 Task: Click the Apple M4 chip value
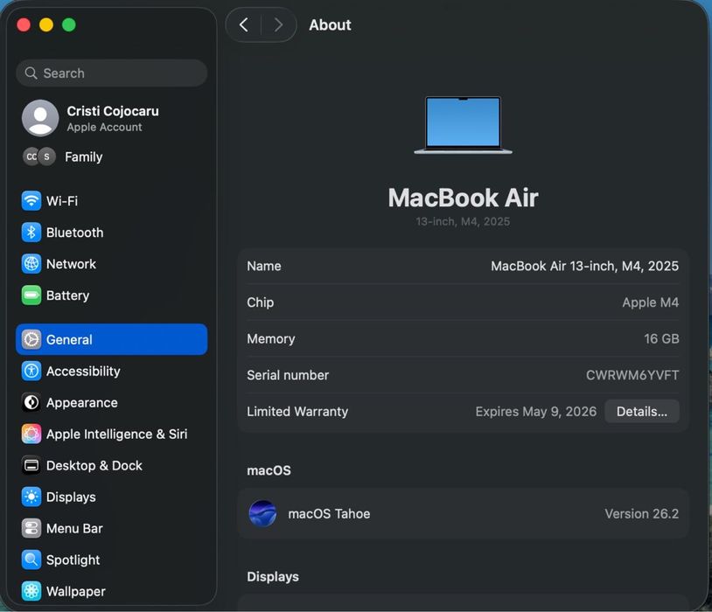650,303
